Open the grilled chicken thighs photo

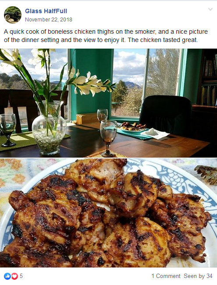pyautogui.click(x=109, y=213)
